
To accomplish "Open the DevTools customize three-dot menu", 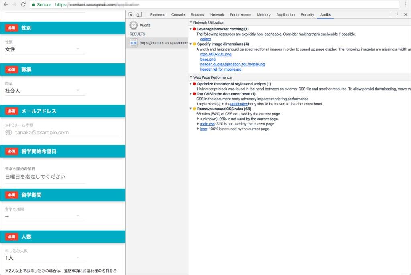I will (x=397, y=15).
